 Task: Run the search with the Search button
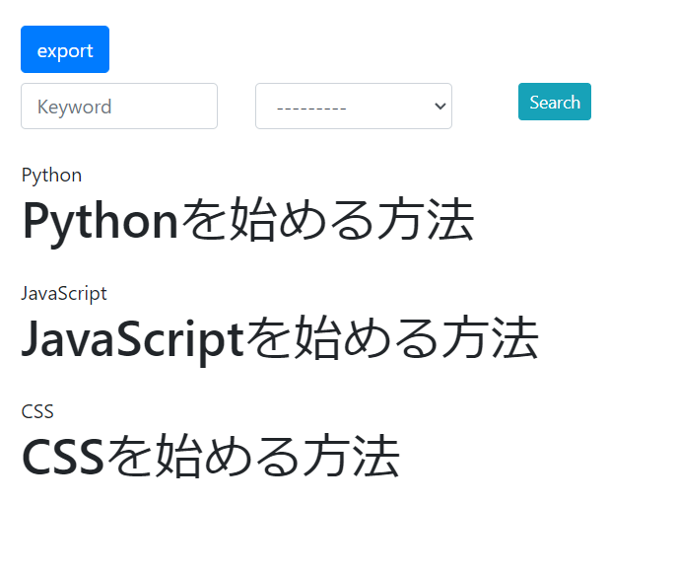coord(555,102)
